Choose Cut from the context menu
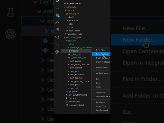The image size is (164, 123). (x=101, y=79)
